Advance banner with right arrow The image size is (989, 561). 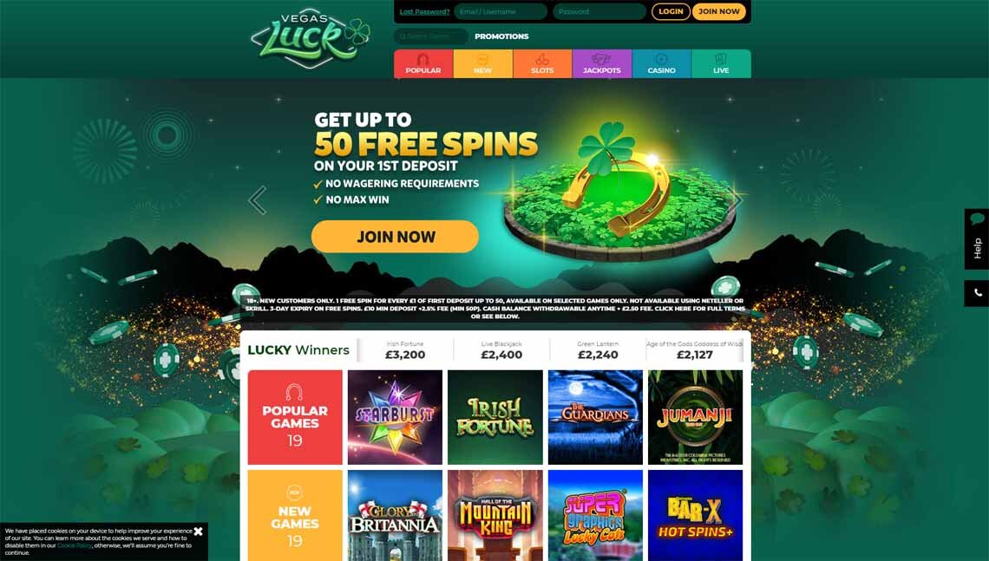(736, 199)
